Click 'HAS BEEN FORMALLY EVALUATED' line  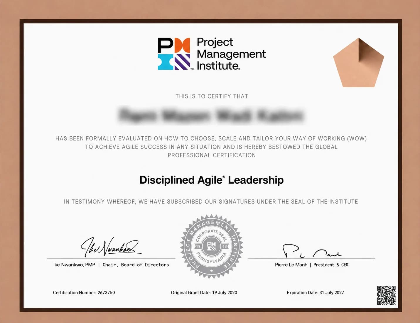tap(211, 138)
